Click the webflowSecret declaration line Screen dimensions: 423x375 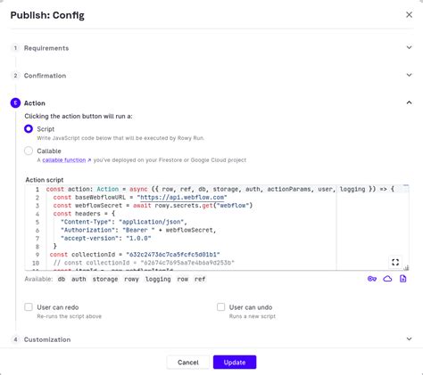(x=153, y=206)
